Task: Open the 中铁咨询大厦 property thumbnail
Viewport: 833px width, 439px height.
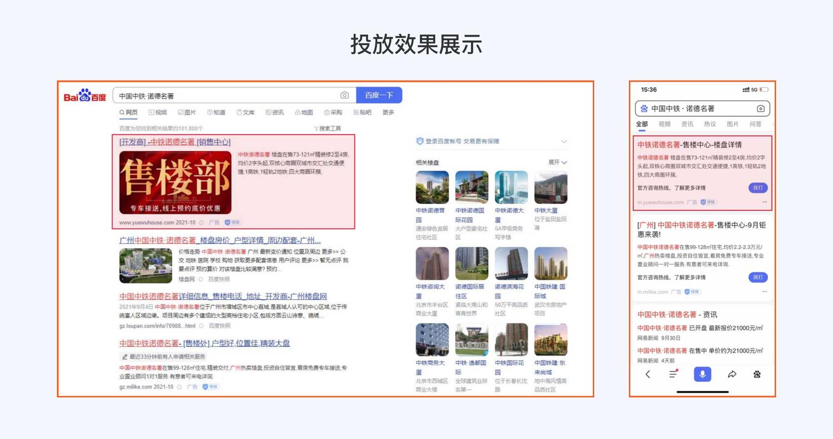Action: tap(432, 264)
